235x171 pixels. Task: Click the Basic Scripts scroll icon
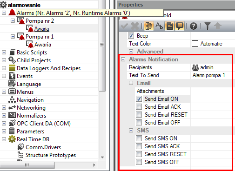[x=12, y=52]
